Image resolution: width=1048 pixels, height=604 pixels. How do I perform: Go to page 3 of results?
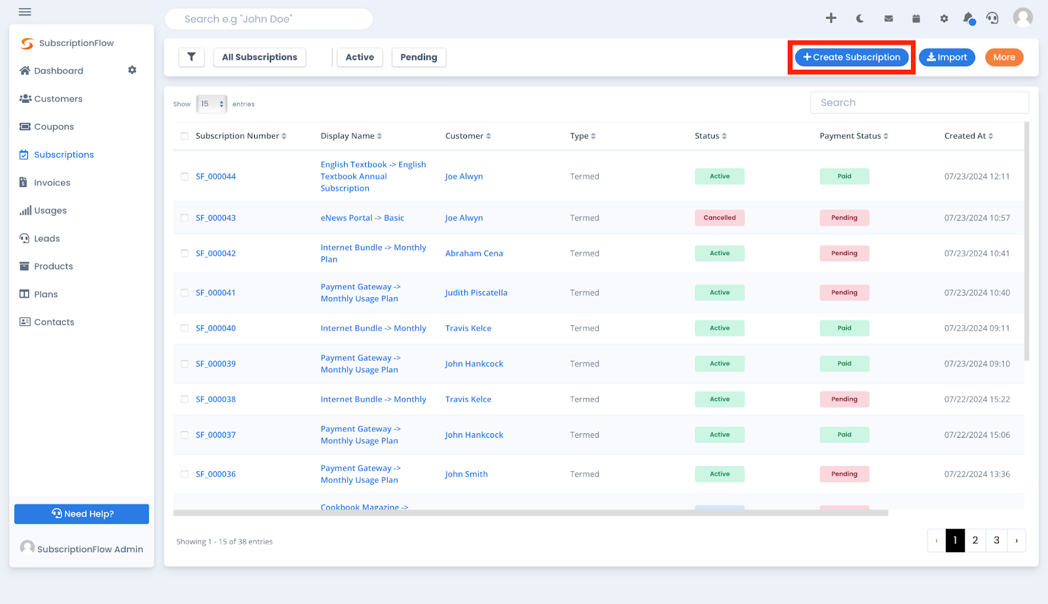996,541
